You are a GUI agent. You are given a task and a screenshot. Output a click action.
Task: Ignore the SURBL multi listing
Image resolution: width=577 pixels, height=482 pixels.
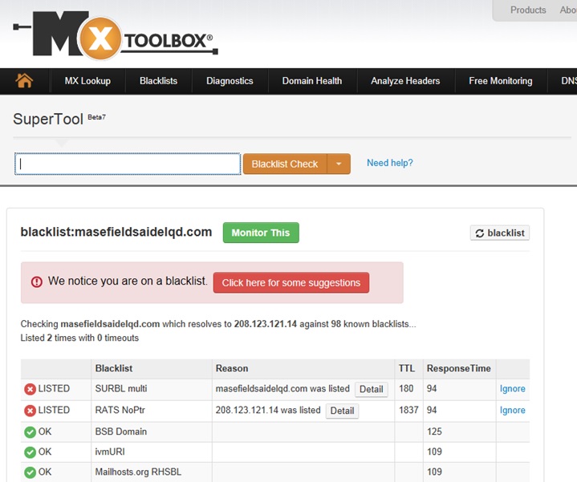[x=512, y=389]
